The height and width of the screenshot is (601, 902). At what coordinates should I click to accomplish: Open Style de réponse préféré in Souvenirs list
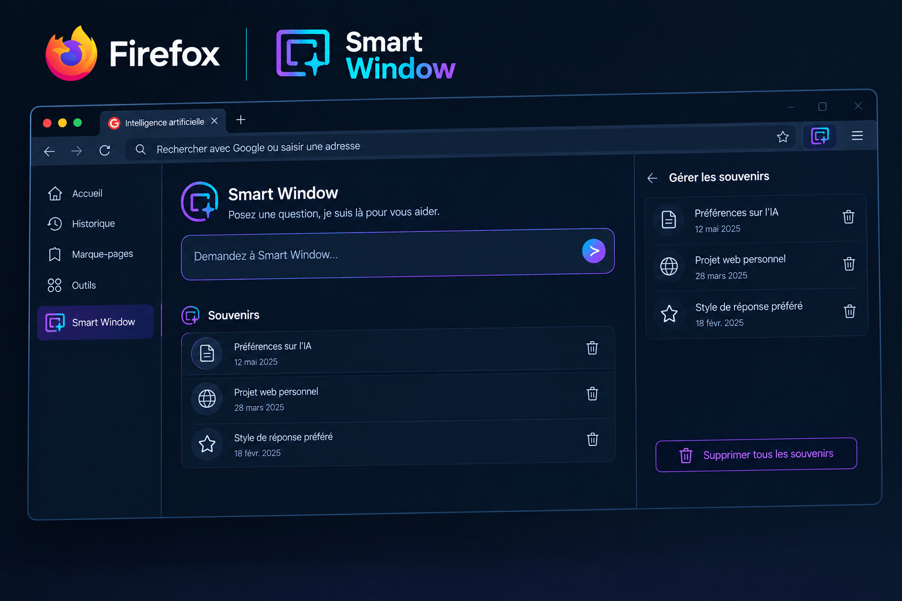(x=398, y=443)
